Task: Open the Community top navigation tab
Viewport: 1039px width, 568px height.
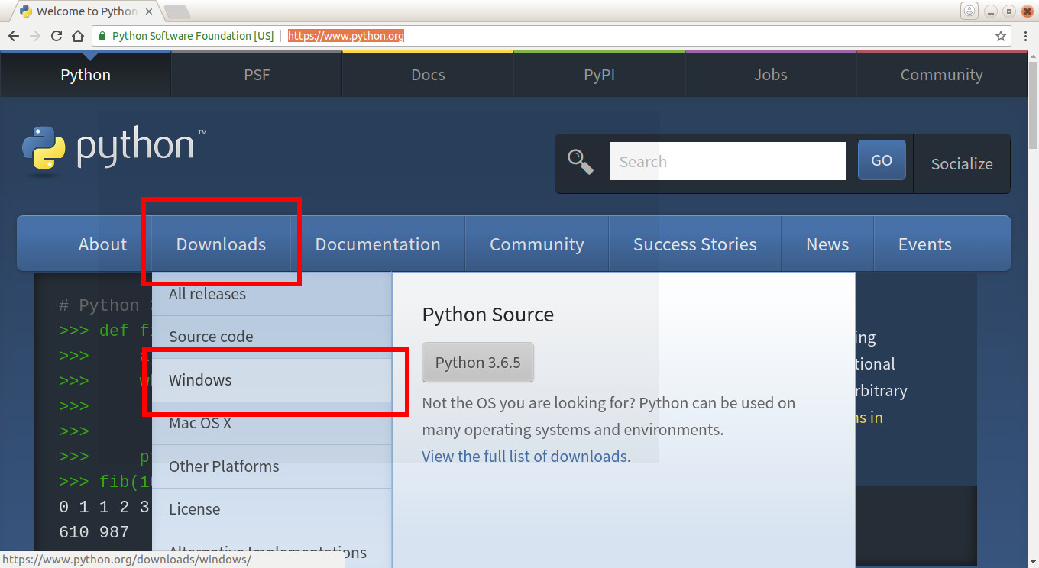Action: (x=941, y=75)
